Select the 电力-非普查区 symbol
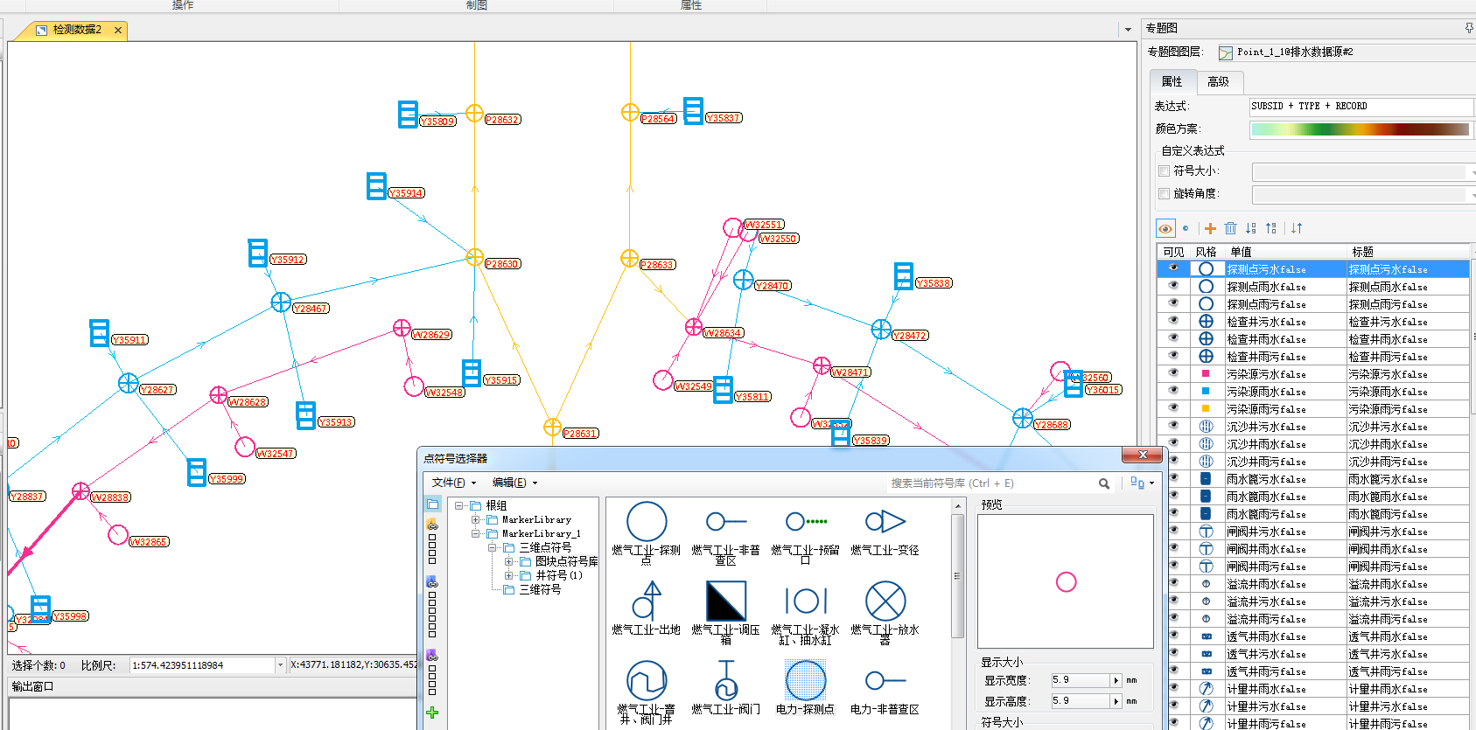 tap(885, 688)
